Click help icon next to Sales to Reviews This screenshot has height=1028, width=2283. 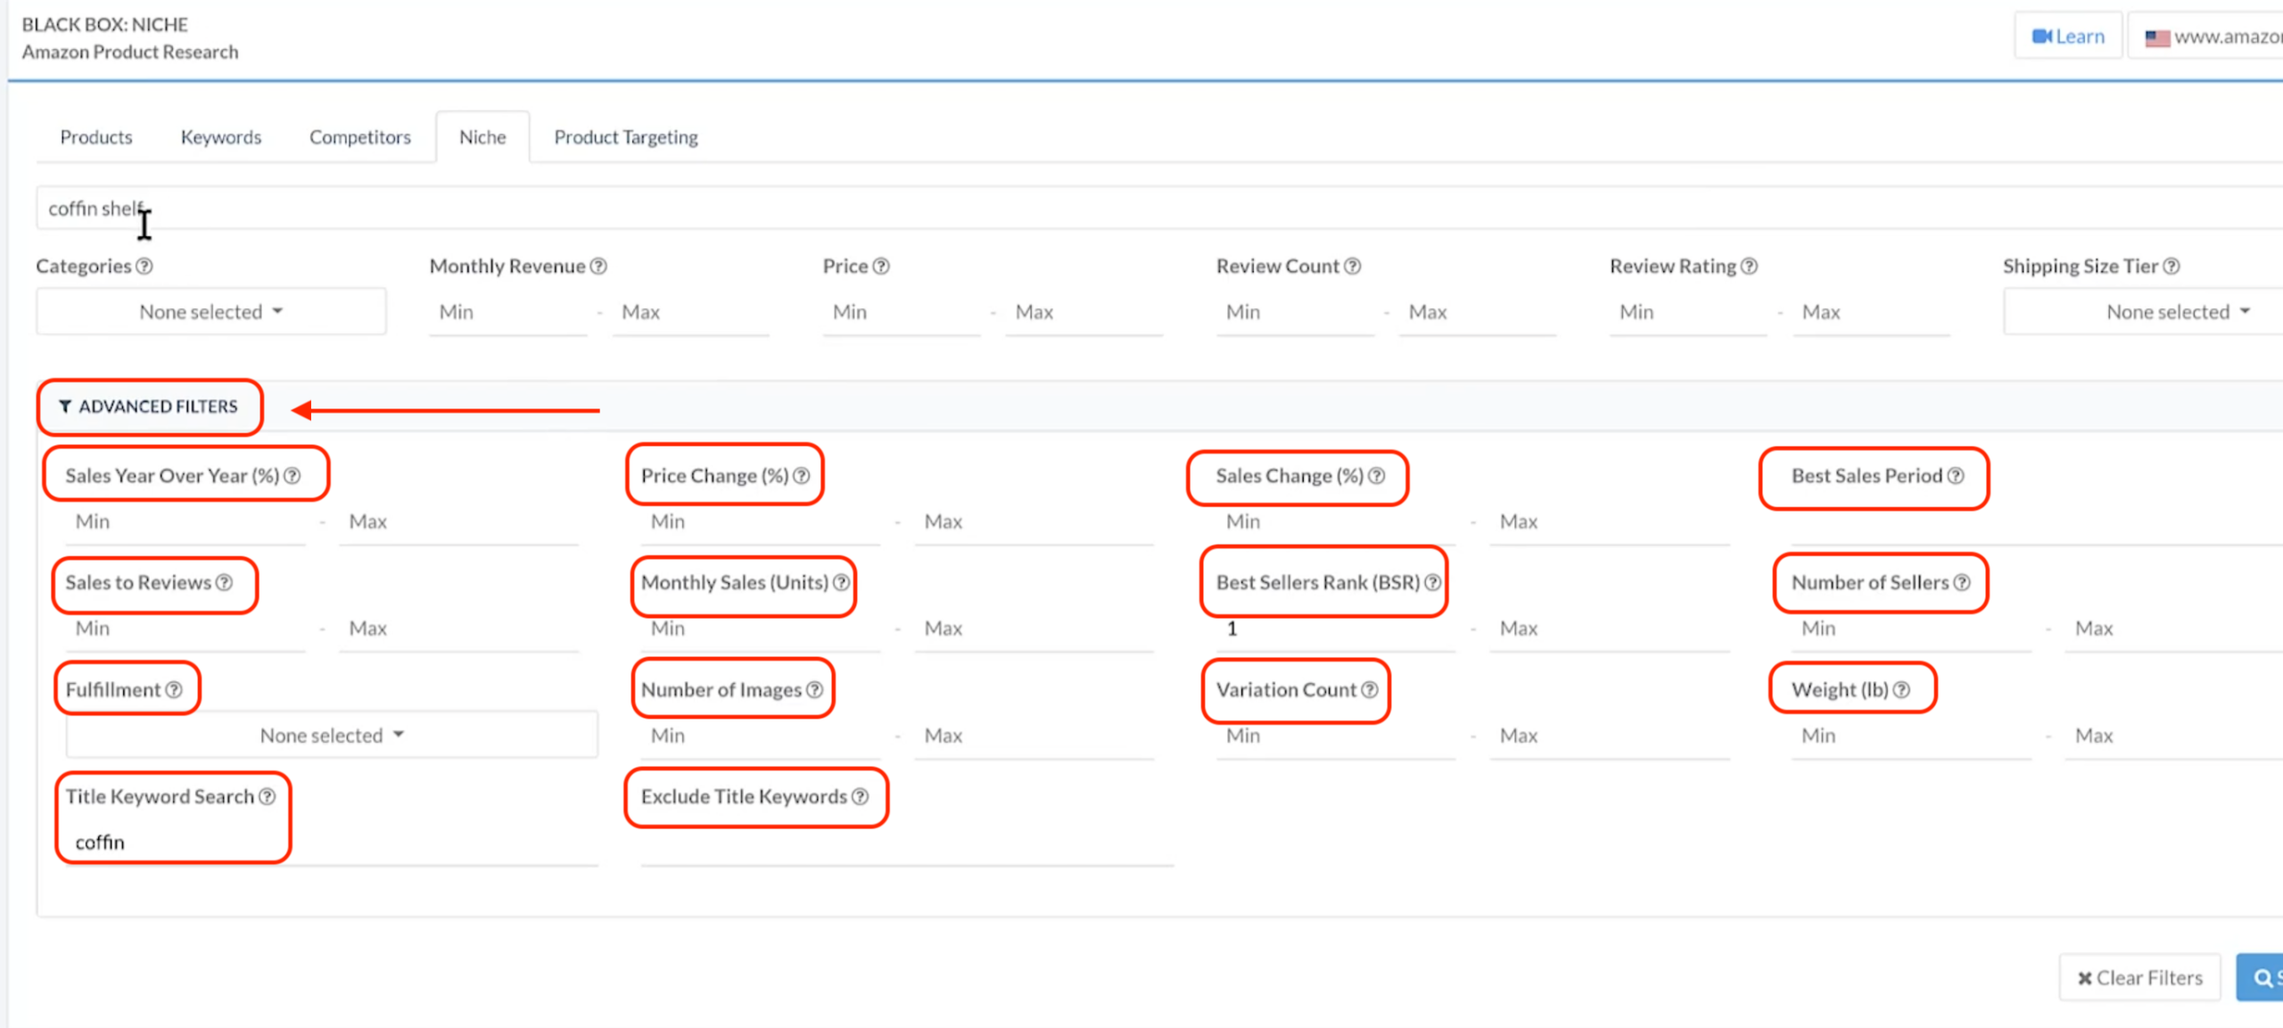[x=224, y=583]
